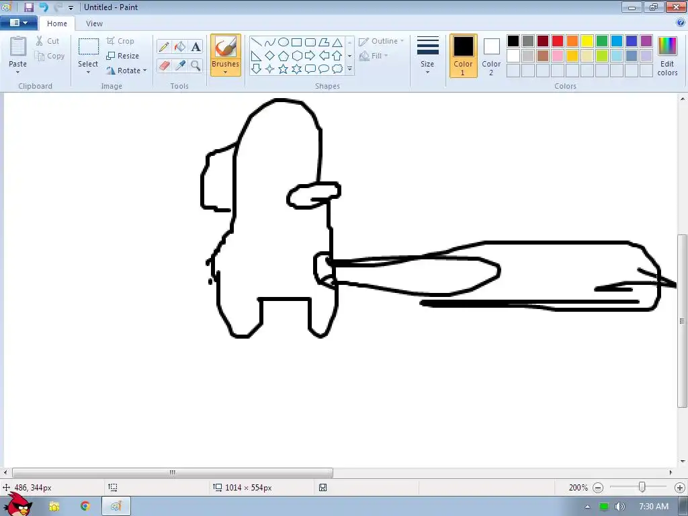Viewport: 688px width, 516px height.
Task: Choose the Oval shape
Action: coord(284,42)
